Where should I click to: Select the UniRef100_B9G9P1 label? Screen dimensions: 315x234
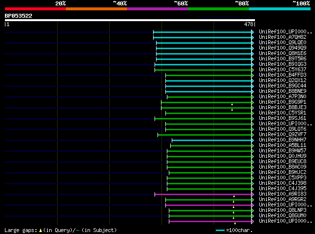point(283,102)
